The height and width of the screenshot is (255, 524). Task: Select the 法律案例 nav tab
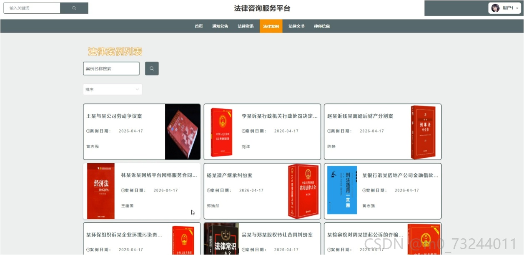click(x=271, y=26)
